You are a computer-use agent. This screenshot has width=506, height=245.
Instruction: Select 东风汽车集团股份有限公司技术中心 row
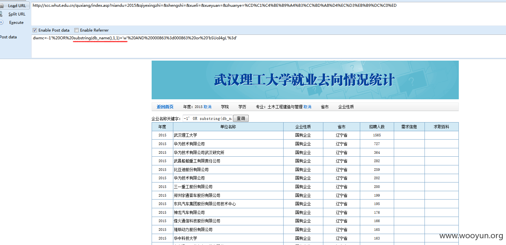305,204
